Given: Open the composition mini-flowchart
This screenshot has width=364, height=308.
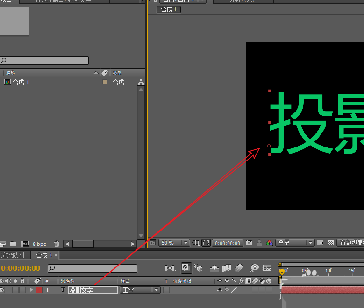Looking at the screenshot, I should tap(170, 268).
